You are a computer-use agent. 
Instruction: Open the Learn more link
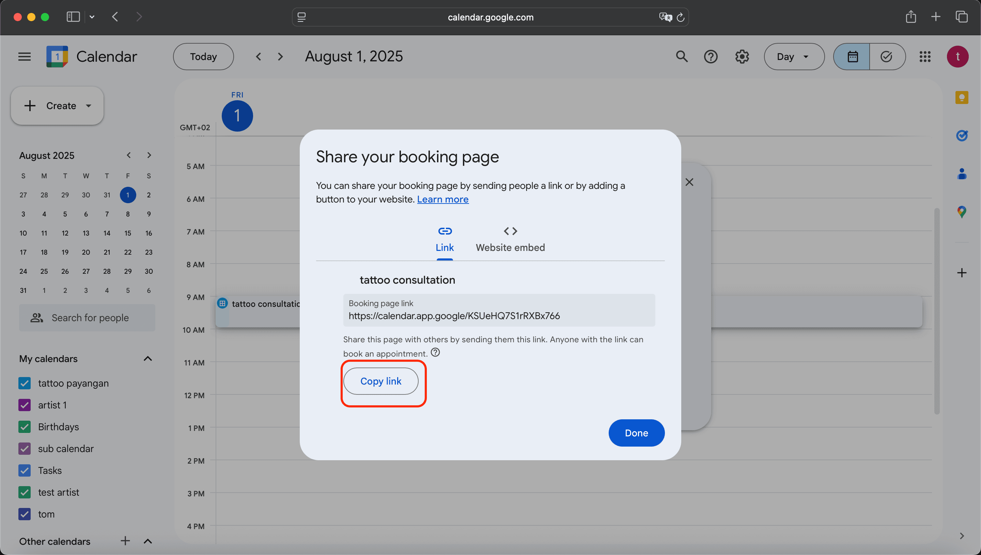coord(442,199)
